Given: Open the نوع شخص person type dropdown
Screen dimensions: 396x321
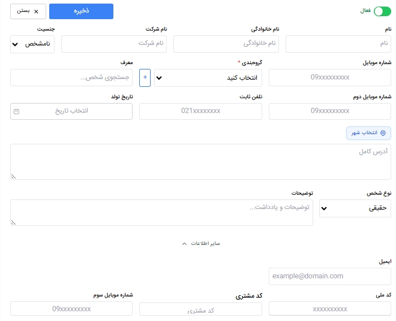Looking at the screenshot, I should pos(355,208).
